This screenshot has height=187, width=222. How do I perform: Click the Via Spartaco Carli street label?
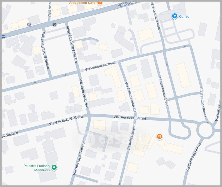point(156,17)
